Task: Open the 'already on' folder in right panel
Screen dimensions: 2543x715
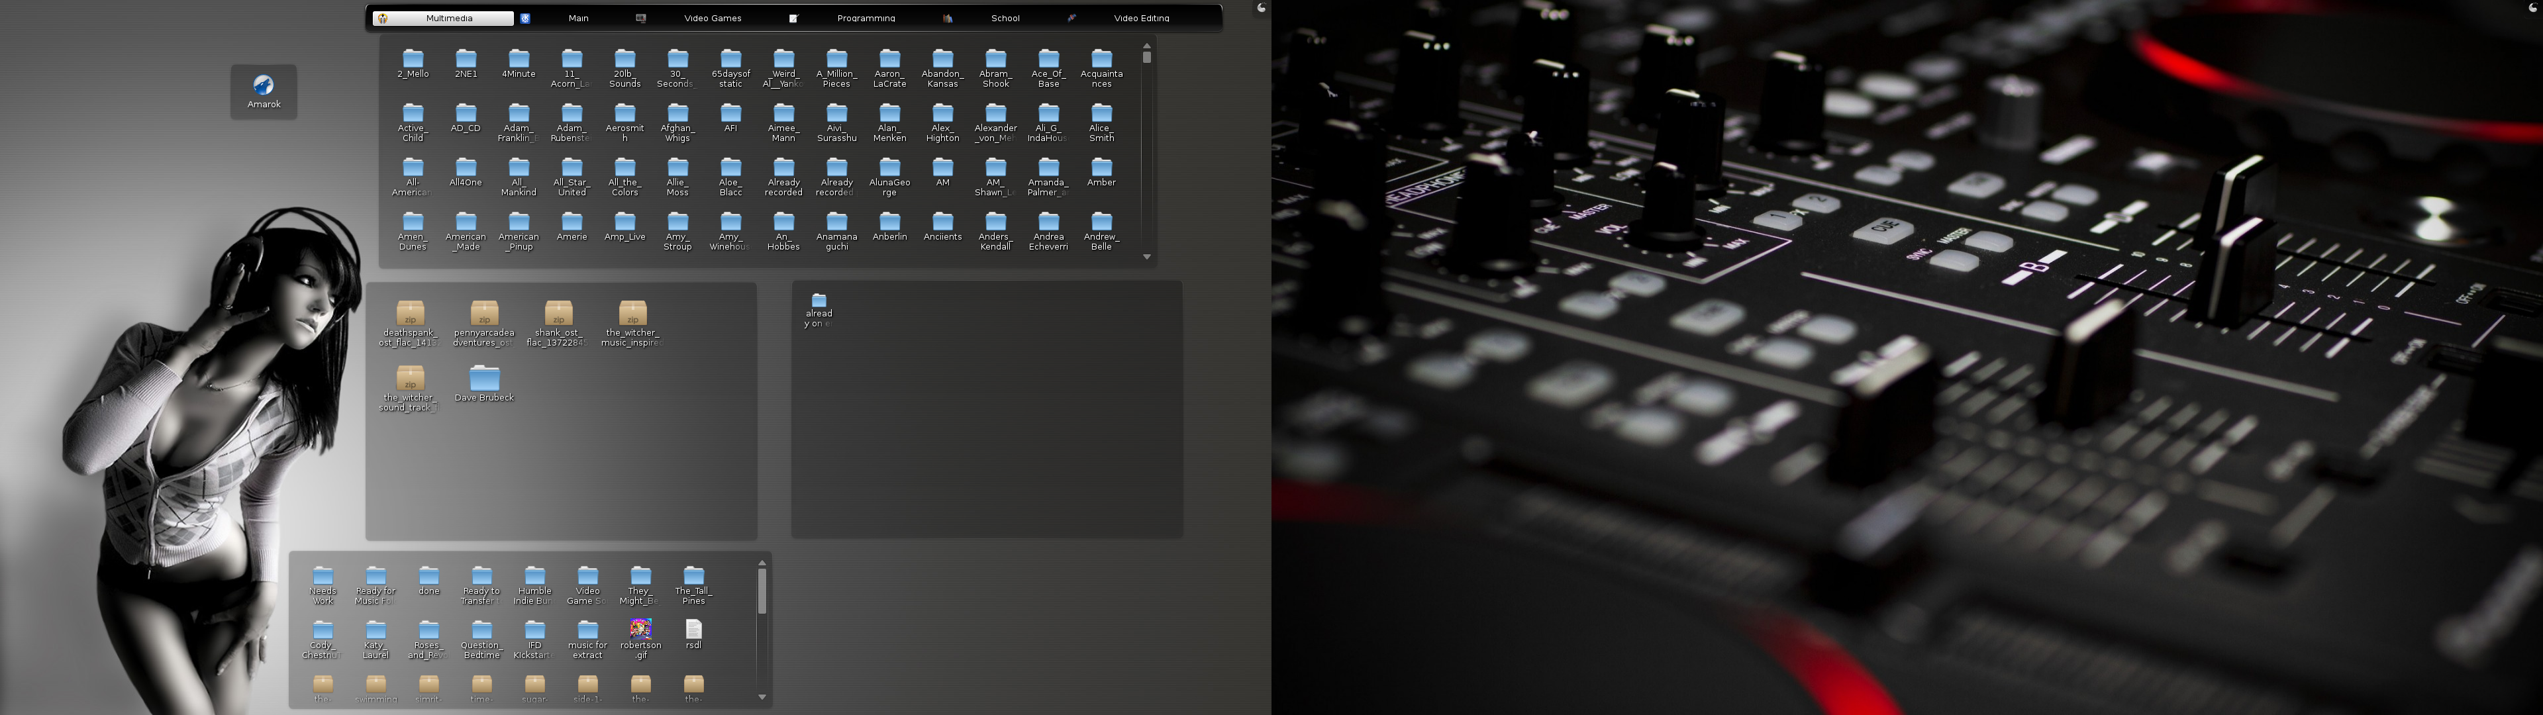Action: pos(819,309)
